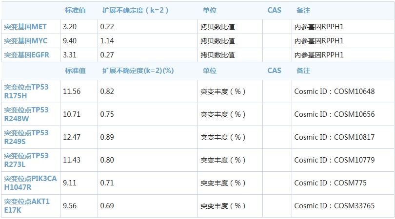Select the R273L standard value 11.43
The width and height of the screenshot is (395, 219).
point(72,160)
